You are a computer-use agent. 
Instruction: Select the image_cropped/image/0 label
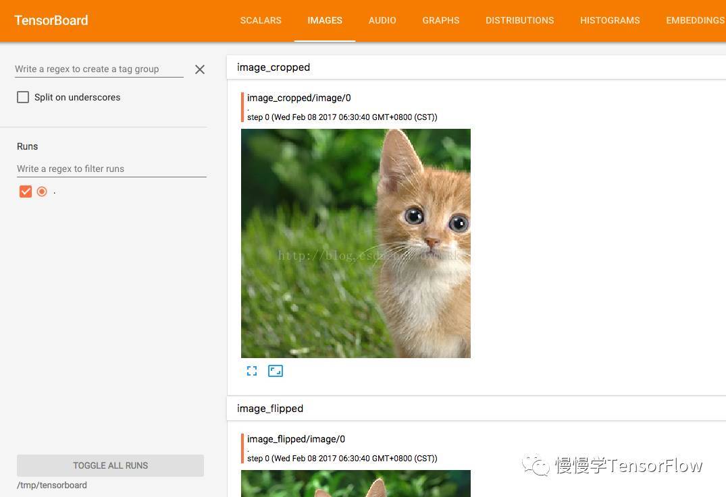(299, 98)
